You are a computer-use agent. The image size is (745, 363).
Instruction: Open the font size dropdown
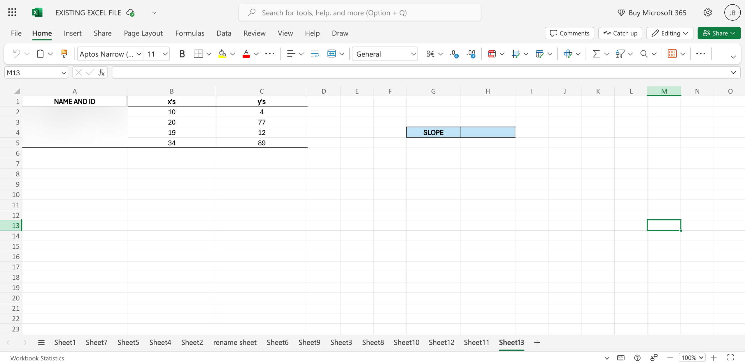[x=165, y=54]
